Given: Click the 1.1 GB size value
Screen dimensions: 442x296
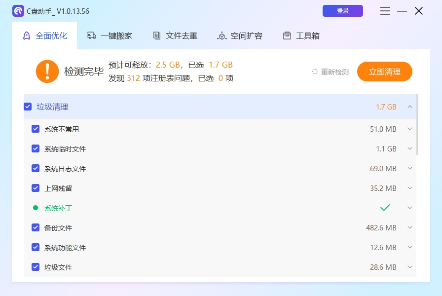Looking at the screenshot, I should pyautogui.click(x=386, y=148).
